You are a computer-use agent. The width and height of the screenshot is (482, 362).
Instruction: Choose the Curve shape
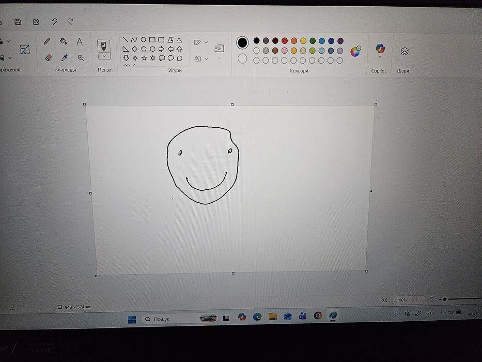134,40
